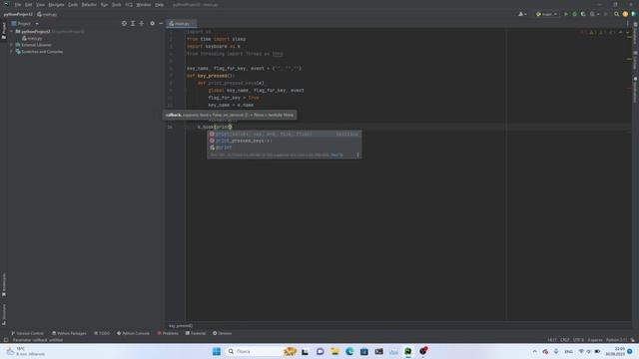Open PyCharm icon on the taskbar
639x359 pixels.
click(408, 351)
